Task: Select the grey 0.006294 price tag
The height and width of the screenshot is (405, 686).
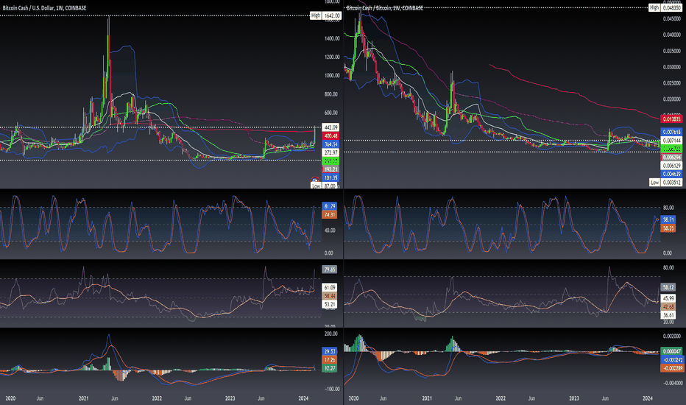Action: click(x=671, y=157)
